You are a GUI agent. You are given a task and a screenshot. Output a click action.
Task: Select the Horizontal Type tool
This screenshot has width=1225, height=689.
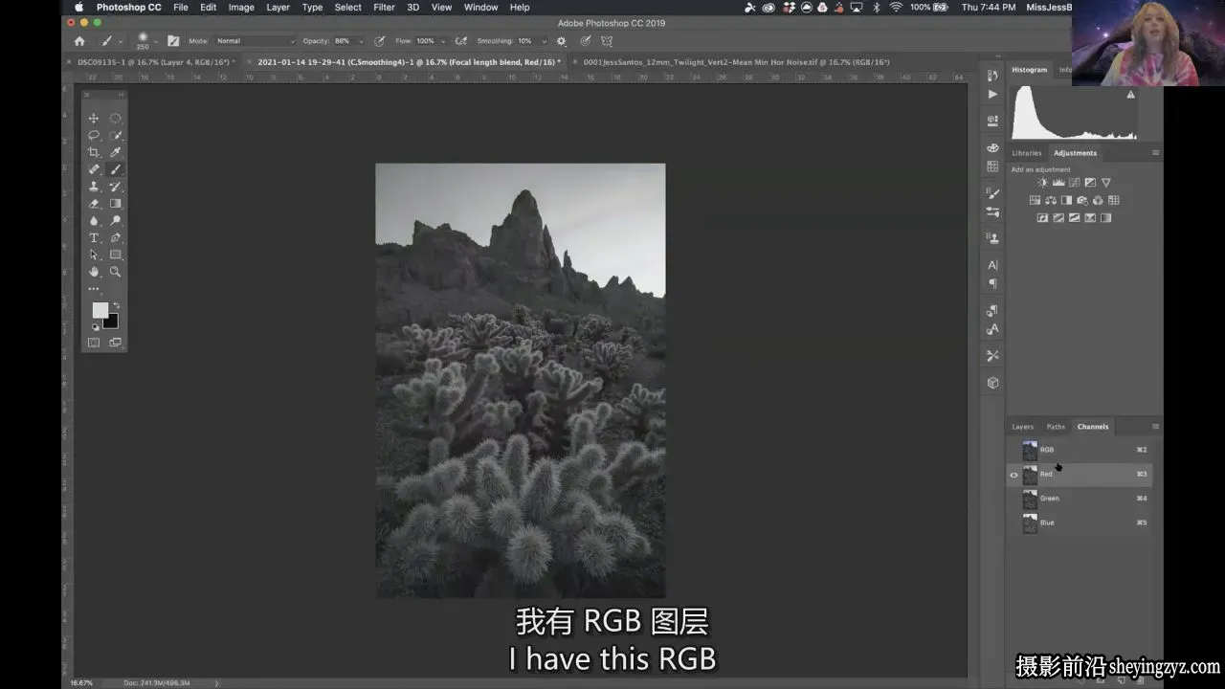[x=94, y=237]
